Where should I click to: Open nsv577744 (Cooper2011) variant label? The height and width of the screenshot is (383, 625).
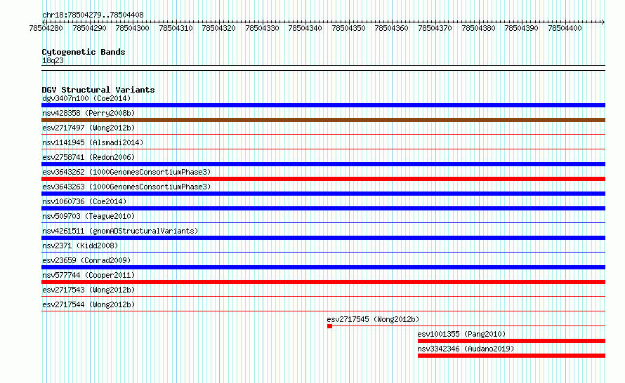click(x=88, y=275)
